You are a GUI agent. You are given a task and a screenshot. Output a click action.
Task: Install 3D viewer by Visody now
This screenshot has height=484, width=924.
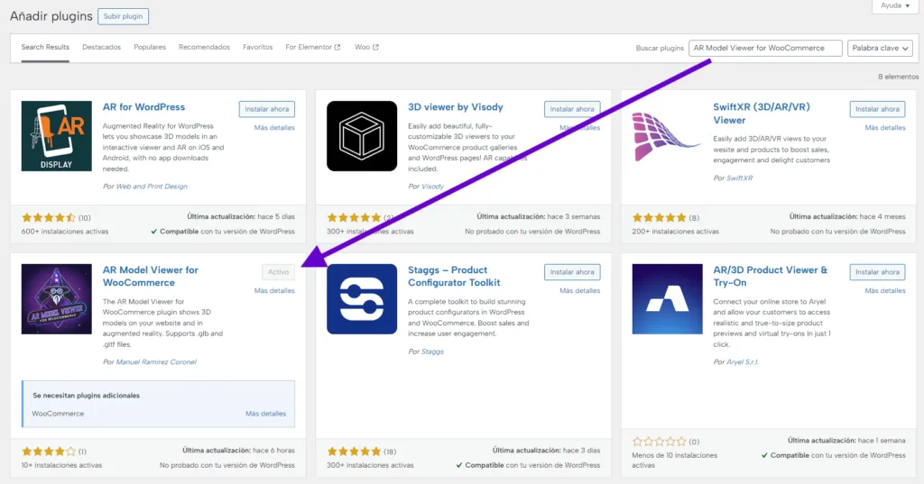572,109
